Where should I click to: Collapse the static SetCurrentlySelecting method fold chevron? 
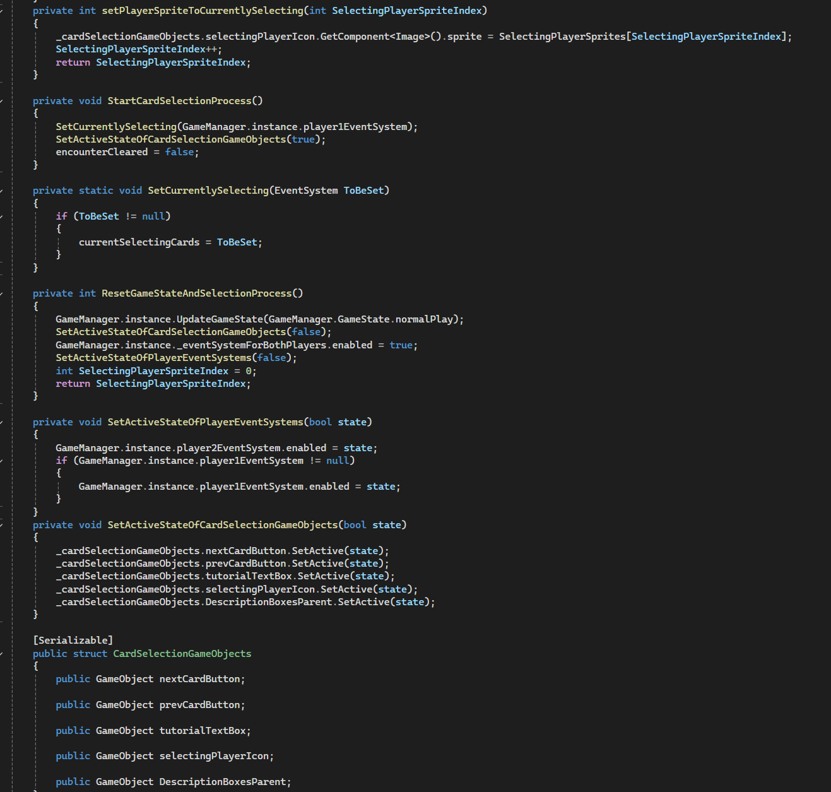2,191
